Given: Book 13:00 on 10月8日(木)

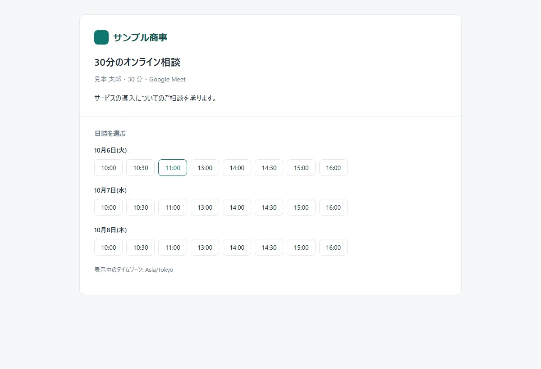Looking at the screenshot, I should pyautogui.click(x=205, y=247).
